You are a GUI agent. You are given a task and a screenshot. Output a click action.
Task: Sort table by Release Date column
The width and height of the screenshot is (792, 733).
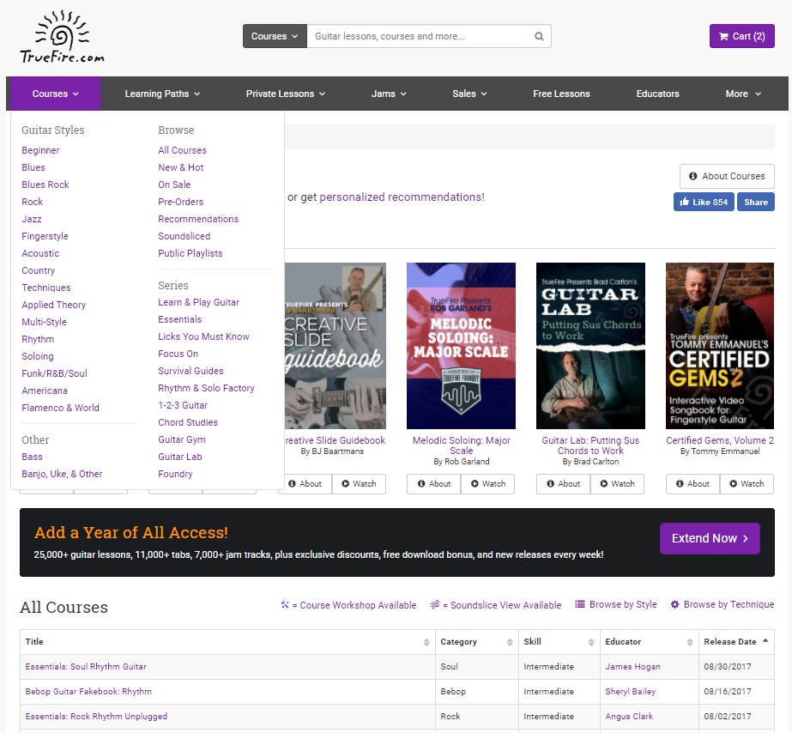click(736, 641)
